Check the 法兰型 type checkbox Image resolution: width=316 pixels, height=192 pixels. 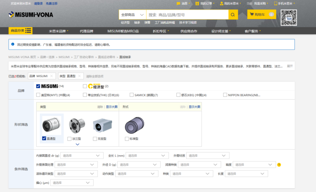69,139
